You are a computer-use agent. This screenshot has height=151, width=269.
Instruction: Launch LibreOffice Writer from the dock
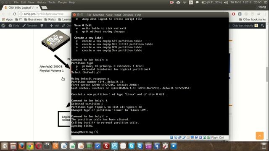tap(64, 146)
